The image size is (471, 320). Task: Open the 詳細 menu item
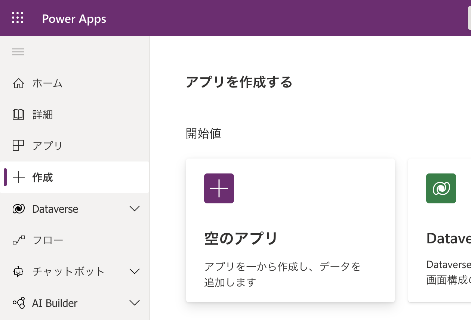[43, 114]
